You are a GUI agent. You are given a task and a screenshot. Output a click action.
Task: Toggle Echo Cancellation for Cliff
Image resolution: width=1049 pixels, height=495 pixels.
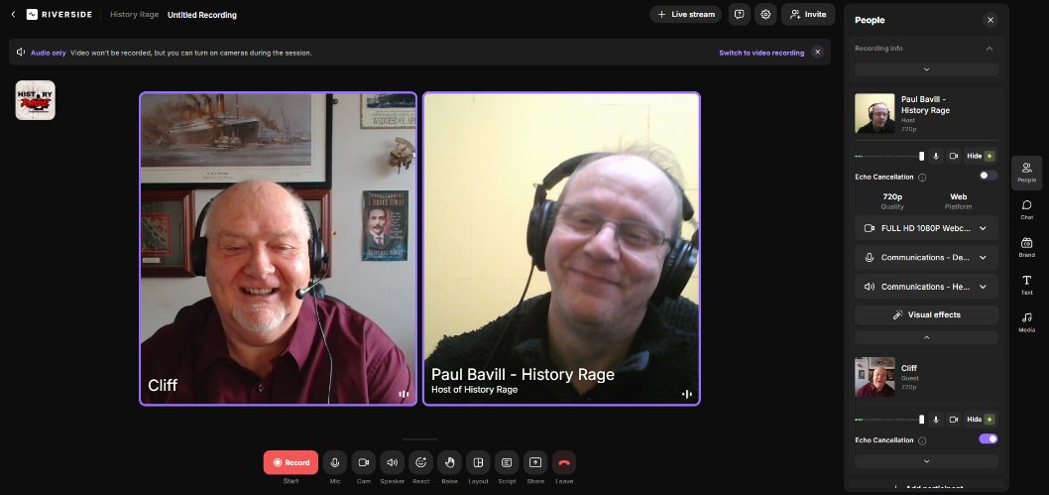point(989,438)
